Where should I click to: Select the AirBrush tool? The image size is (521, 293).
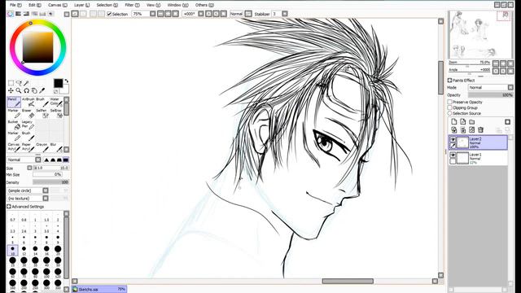click(x=28, y=103)
